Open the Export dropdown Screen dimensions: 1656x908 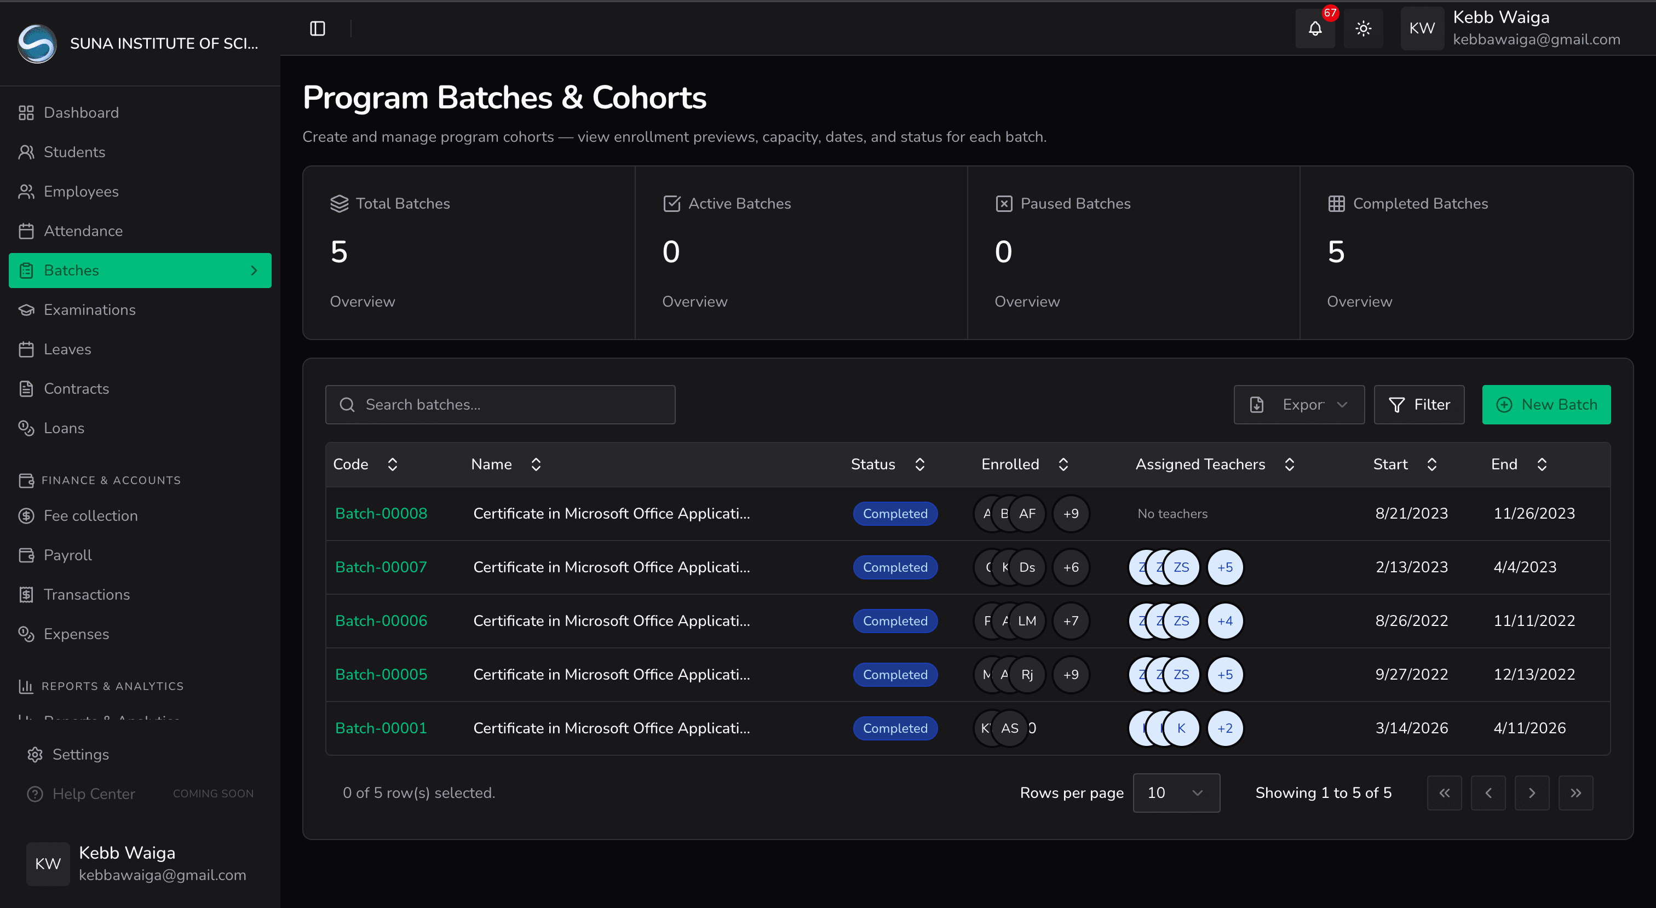point(1298,405)
